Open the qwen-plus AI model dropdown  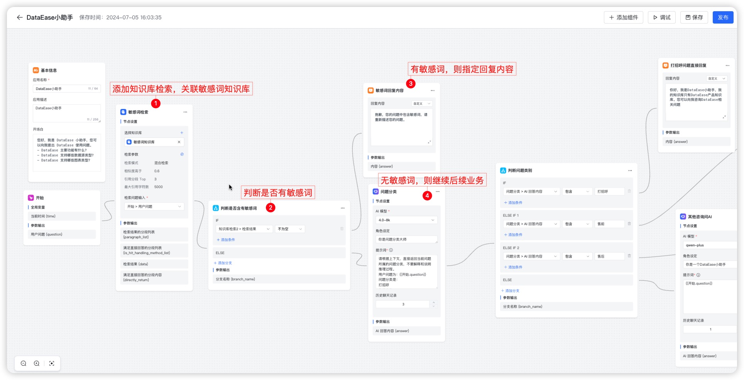tap(710, 245)
